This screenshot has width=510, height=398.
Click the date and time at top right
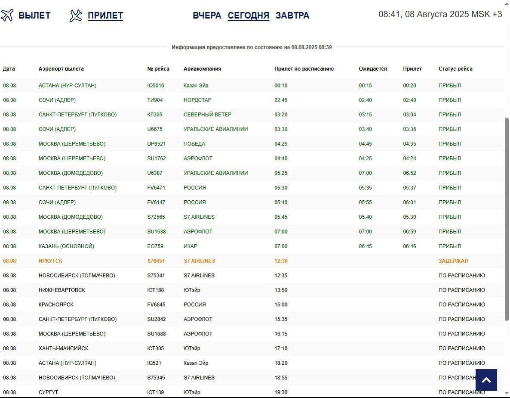440,14
